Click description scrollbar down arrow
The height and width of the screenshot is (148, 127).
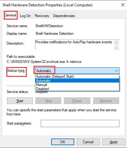117,48
